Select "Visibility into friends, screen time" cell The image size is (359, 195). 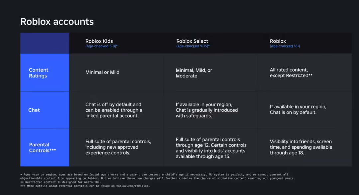[x=301, y=147]
